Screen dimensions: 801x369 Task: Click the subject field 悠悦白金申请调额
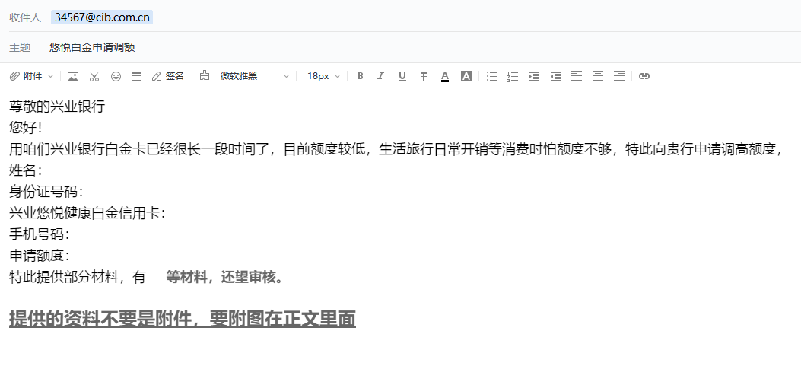point(93,47)
